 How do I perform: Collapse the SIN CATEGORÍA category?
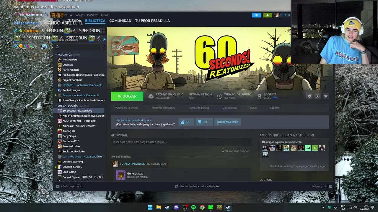pos(56,106)
